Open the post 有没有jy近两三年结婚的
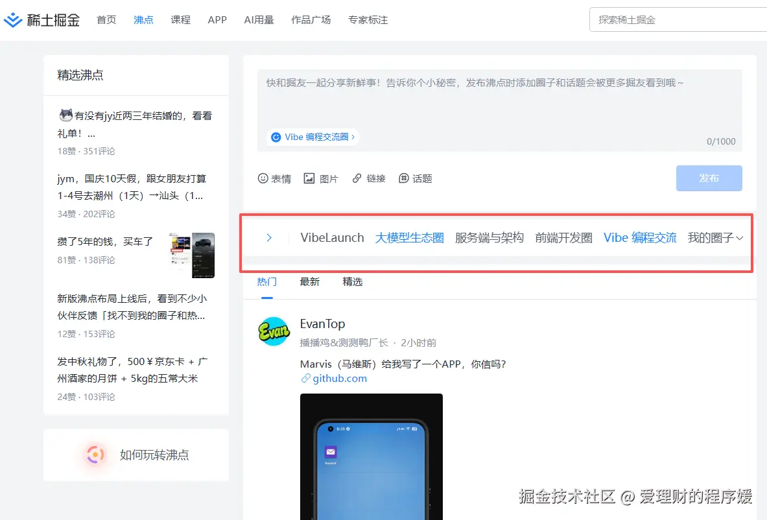 [x=136, y=124]
